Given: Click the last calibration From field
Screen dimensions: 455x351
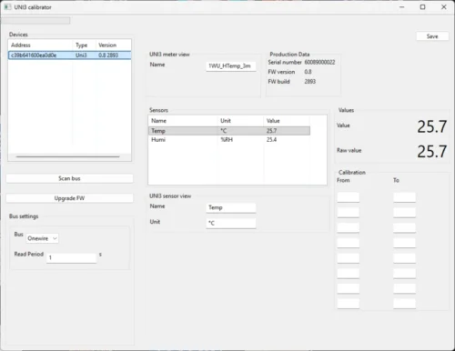Looking at the screenshot, I should coord(349,304).
